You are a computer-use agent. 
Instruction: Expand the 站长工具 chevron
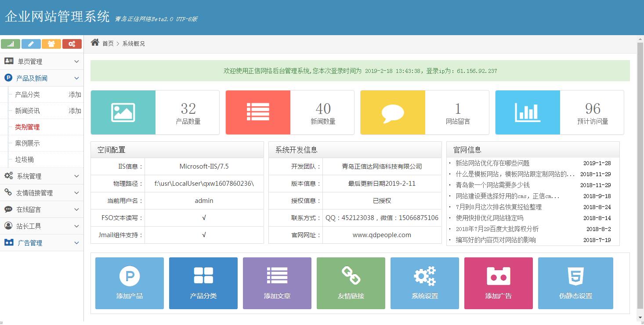(x=76, y=226)
